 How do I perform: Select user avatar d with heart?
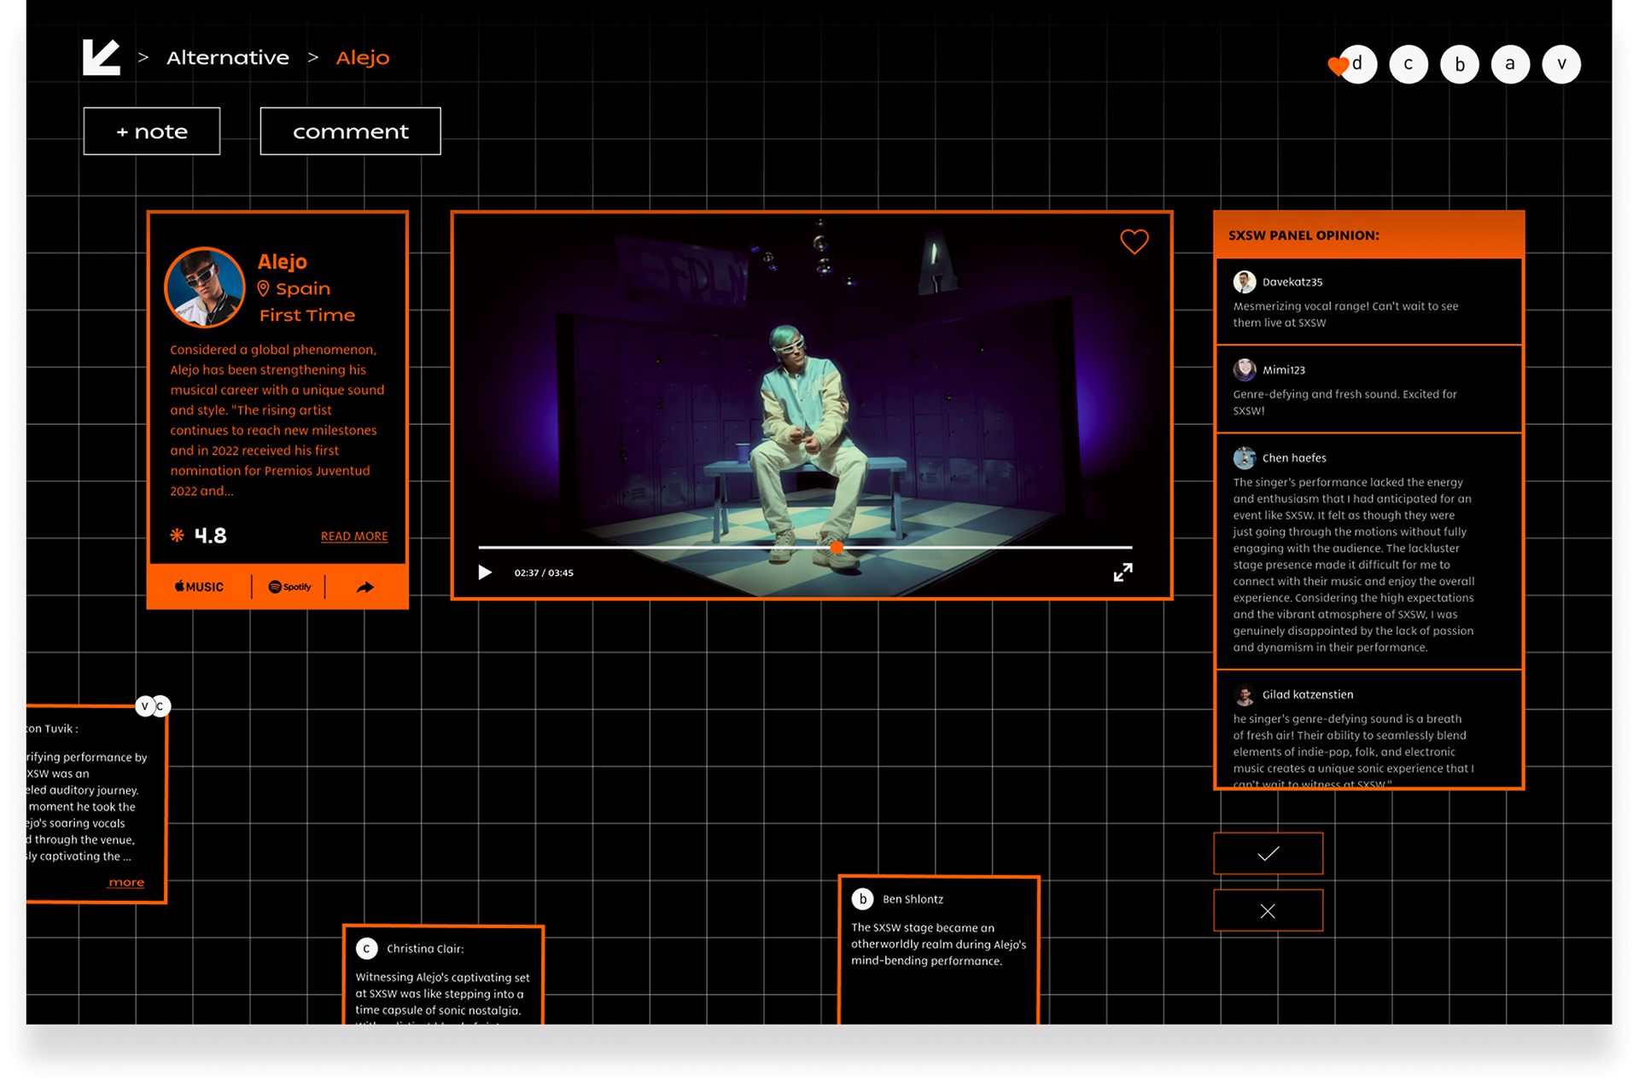coord(1356,64)
